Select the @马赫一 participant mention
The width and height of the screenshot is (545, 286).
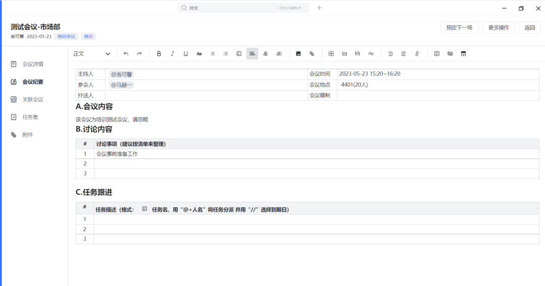click(x=121, y=85)
